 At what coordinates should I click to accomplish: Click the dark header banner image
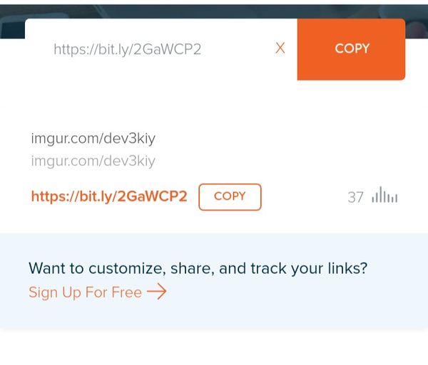tap(214, 11)
